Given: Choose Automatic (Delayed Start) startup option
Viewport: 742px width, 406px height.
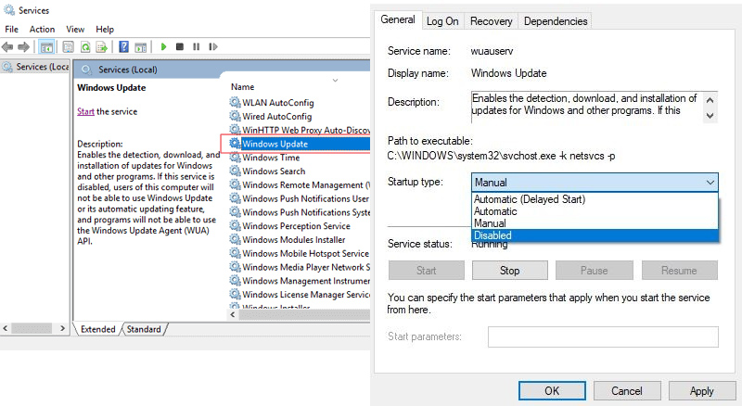Looking at the screenshot, I should [x=595, y=199].
